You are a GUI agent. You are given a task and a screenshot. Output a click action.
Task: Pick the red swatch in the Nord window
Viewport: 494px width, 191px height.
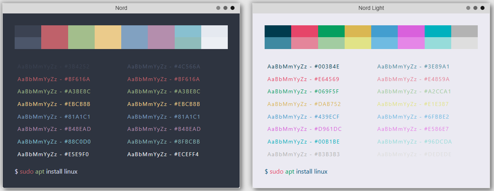click(x=55, y=37)
